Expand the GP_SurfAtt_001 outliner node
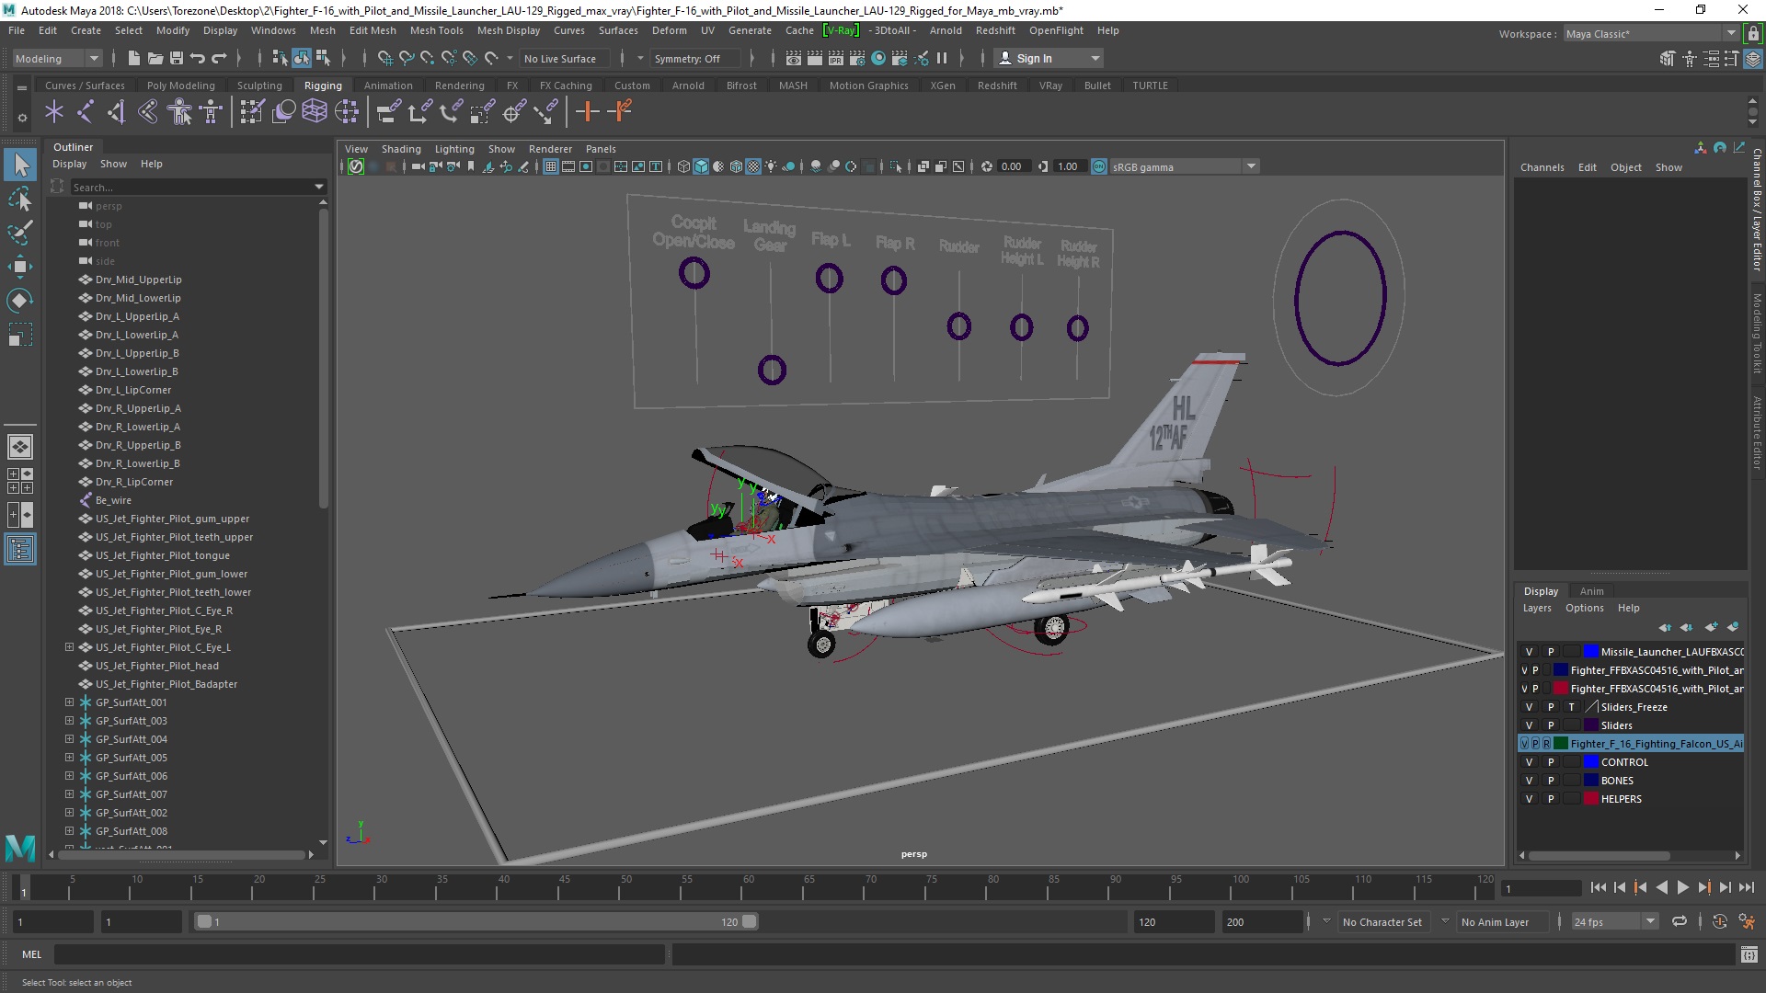Image resolution: width=1766 pixels, height=993 pixels. pos(69,702)
